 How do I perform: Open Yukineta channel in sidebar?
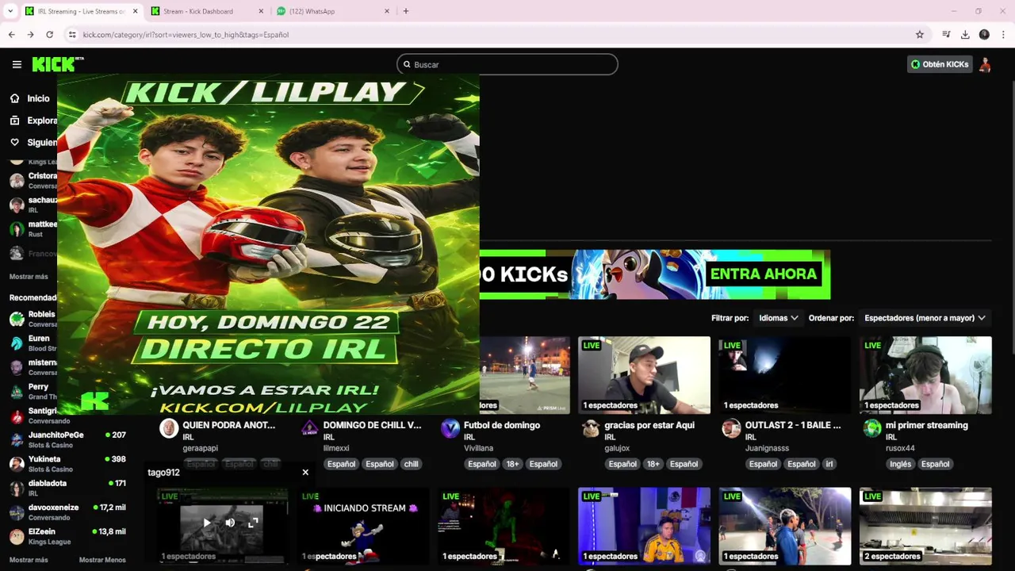pos(68,464)
